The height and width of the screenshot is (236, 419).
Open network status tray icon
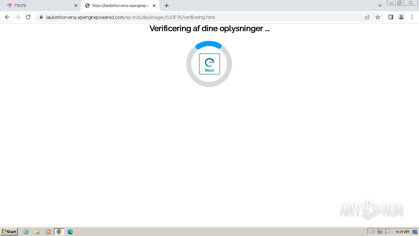(380, 232)
